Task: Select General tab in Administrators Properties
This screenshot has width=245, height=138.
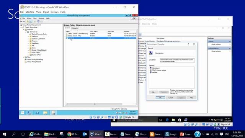Action: point(150,48)
